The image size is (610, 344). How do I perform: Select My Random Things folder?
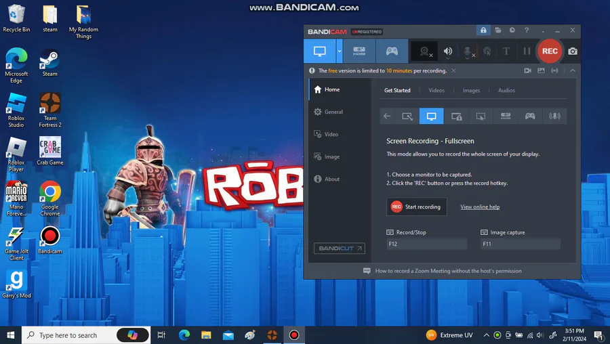(x=83, y=22)
